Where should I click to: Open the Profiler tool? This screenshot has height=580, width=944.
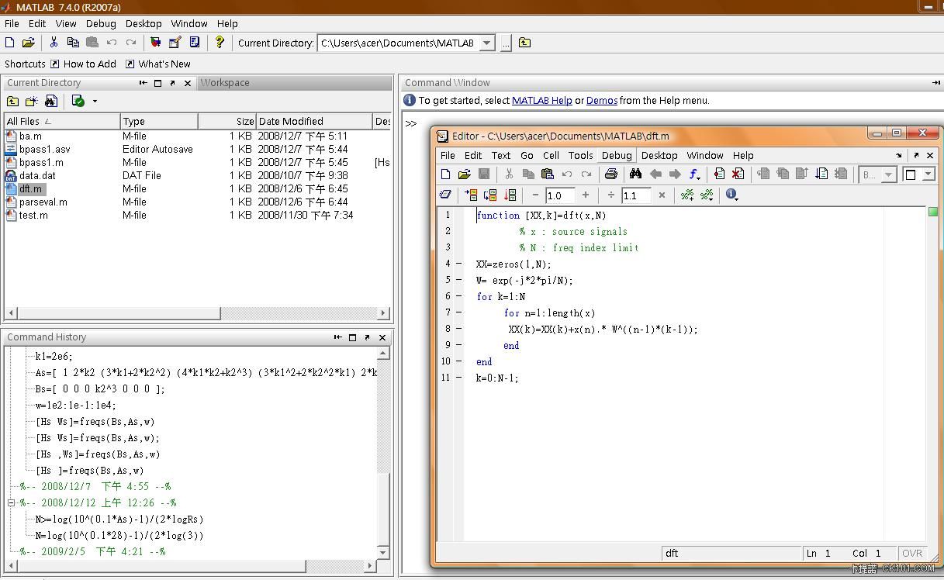(195, 43)
